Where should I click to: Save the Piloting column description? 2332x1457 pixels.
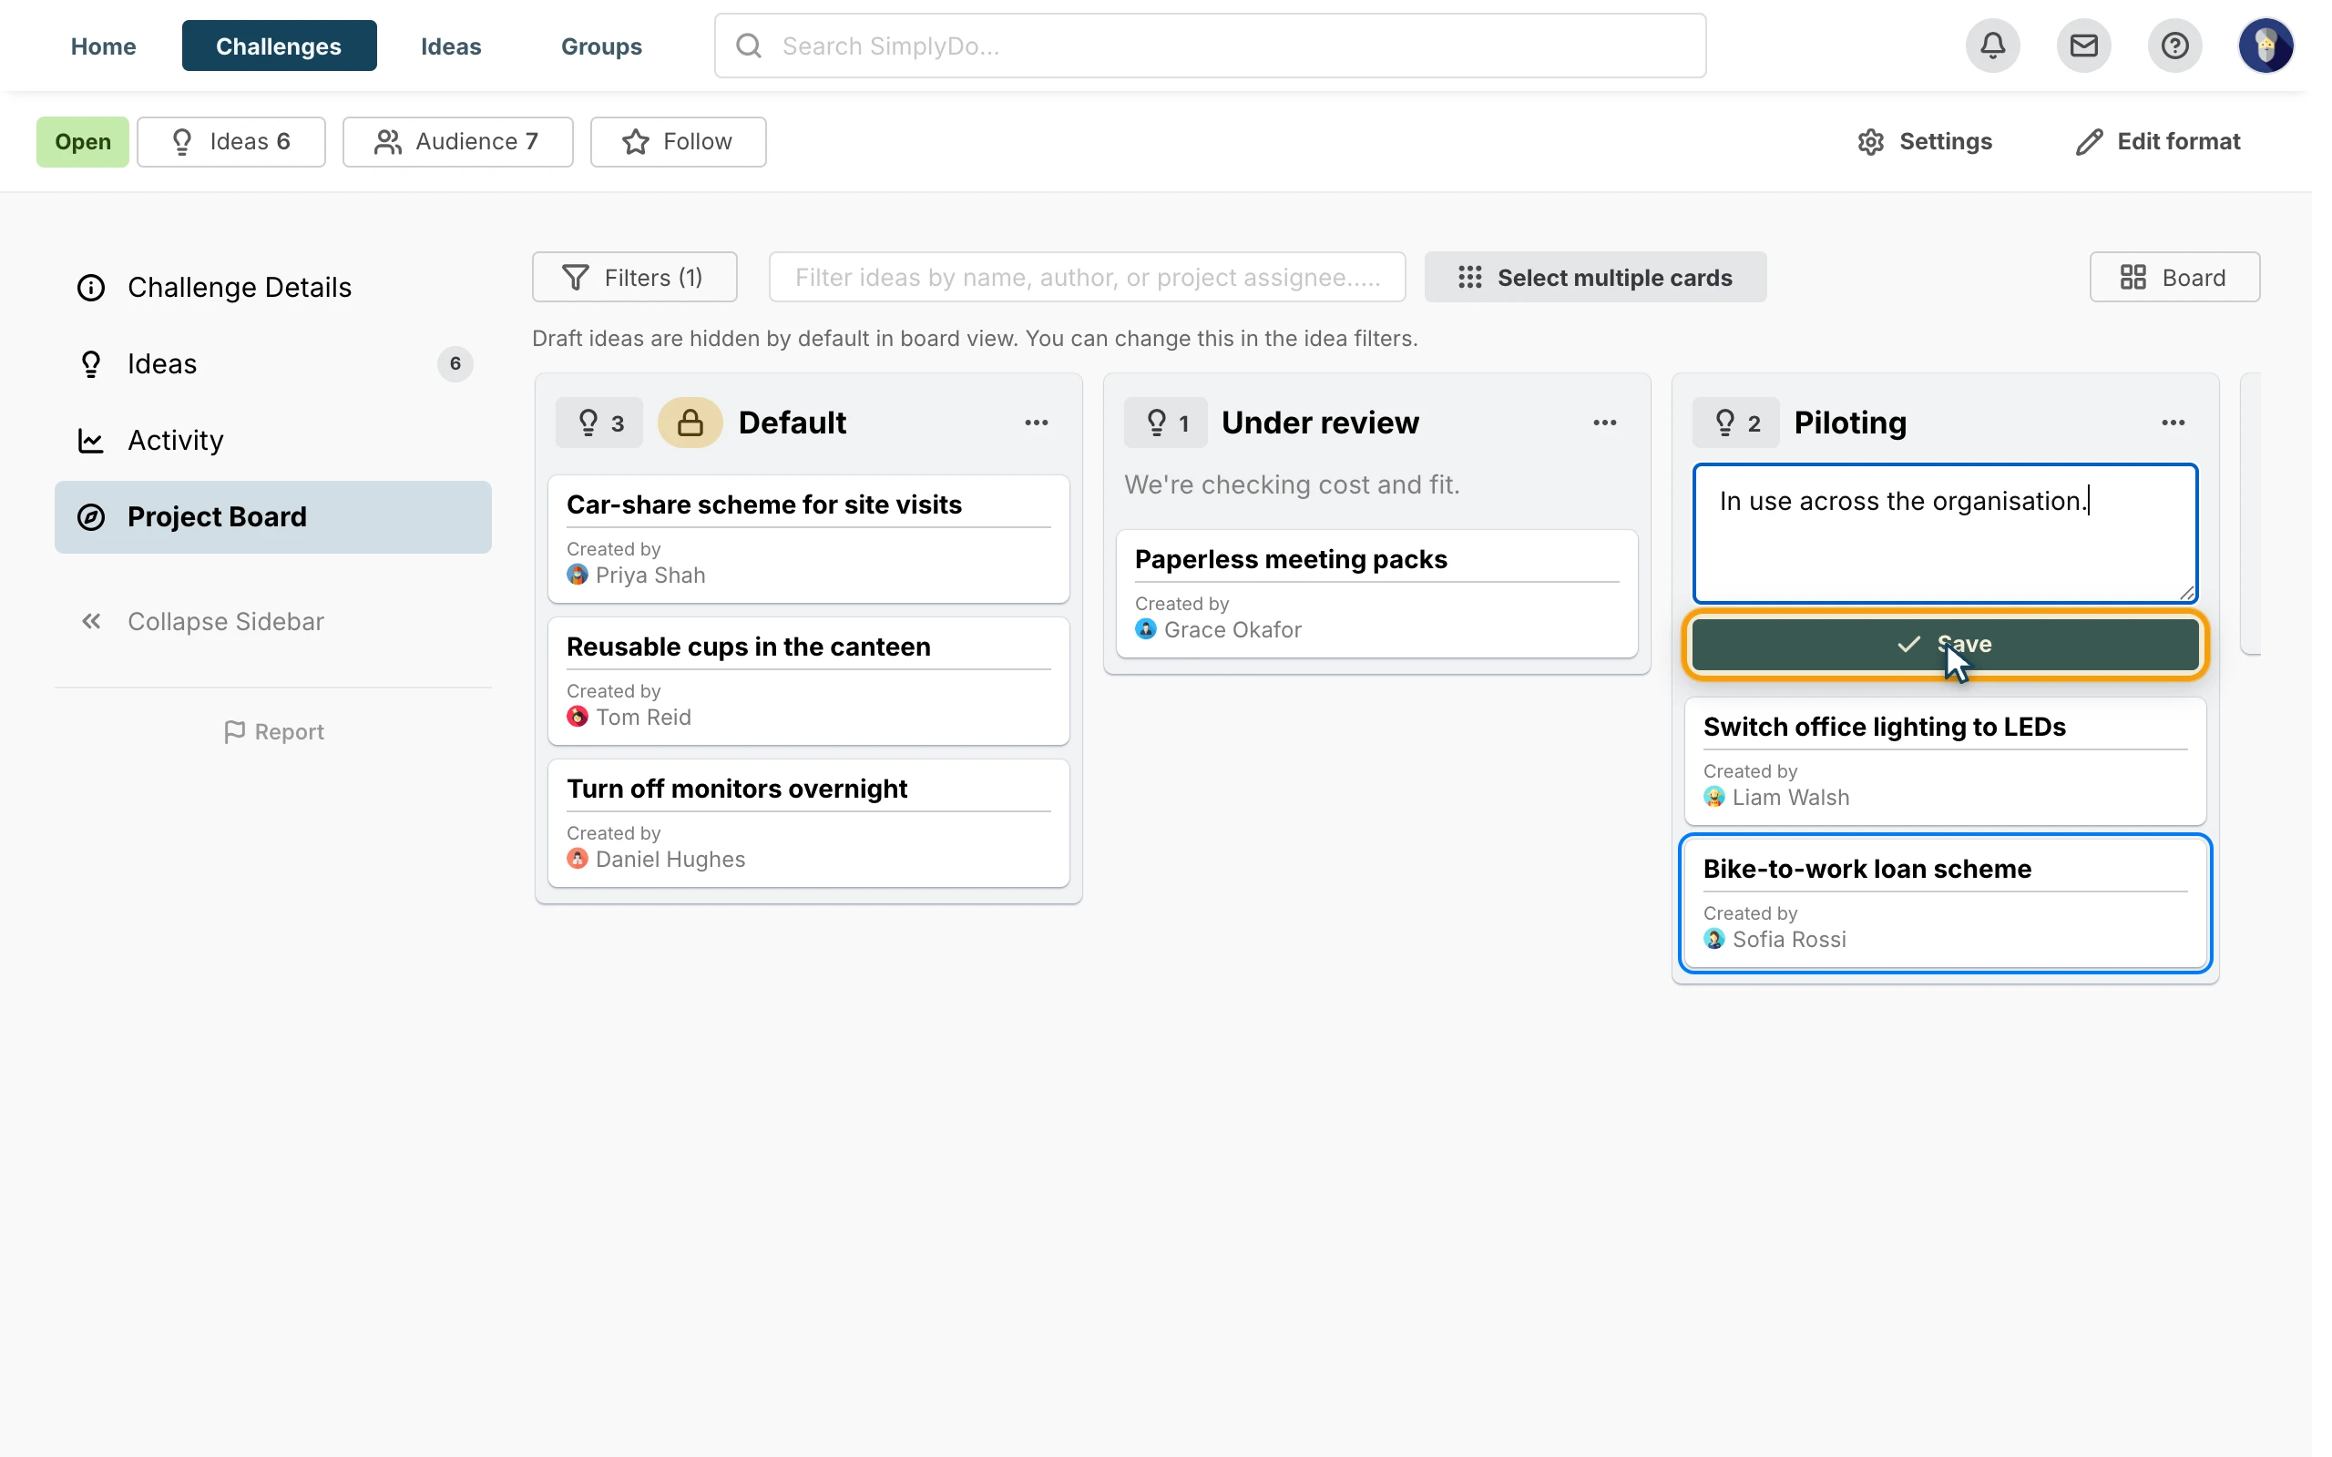pos(1945,644)
